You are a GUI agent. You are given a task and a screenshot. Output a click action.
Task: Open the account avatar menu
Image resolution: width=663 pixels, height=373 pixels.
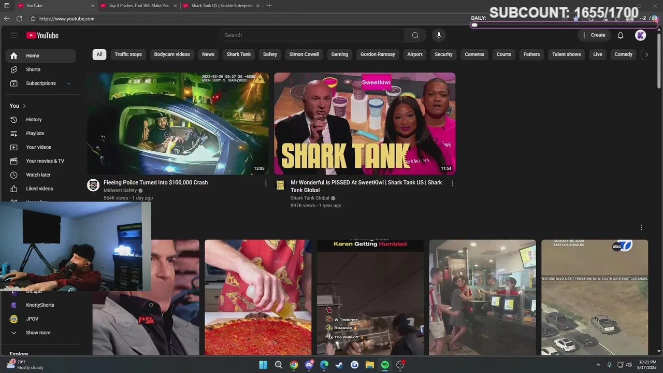pyautogui.click(x=641, y=35)
